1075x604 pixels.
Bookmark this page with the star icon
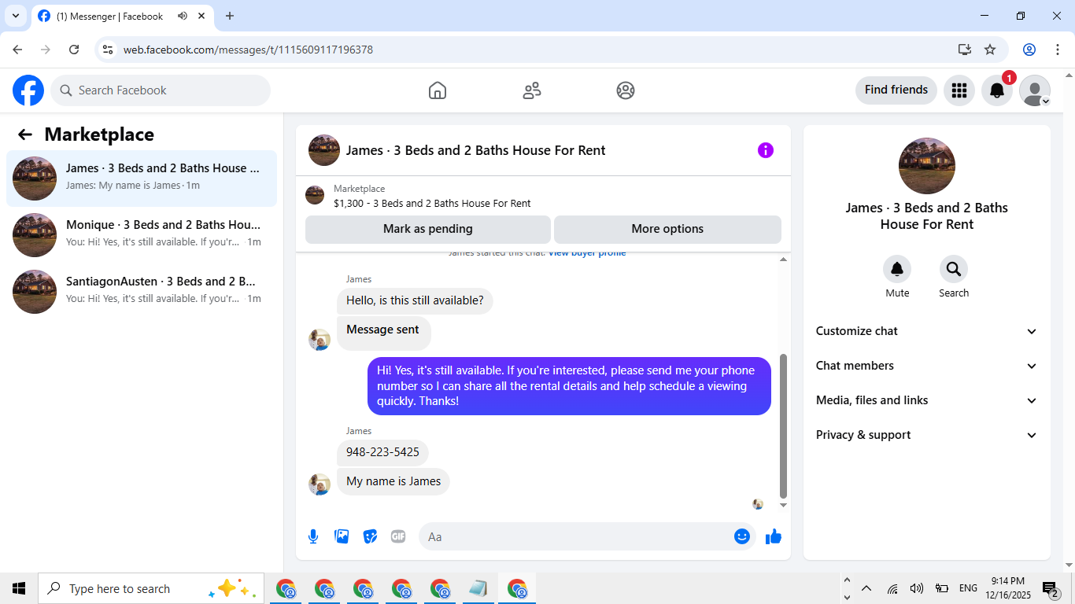[990, 50]
